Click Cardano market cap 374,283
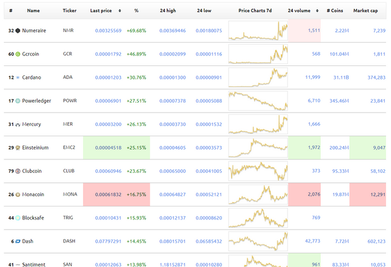This screenshot has width=391, height=267. (376, 78)
